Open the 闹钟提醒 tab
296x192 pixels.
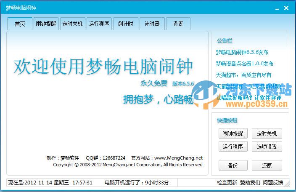(x=46, y=24)
